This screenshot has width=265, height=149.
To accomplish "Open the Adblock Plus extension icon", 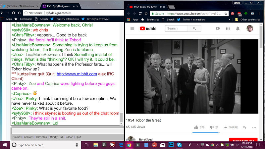I will (239, 14).
